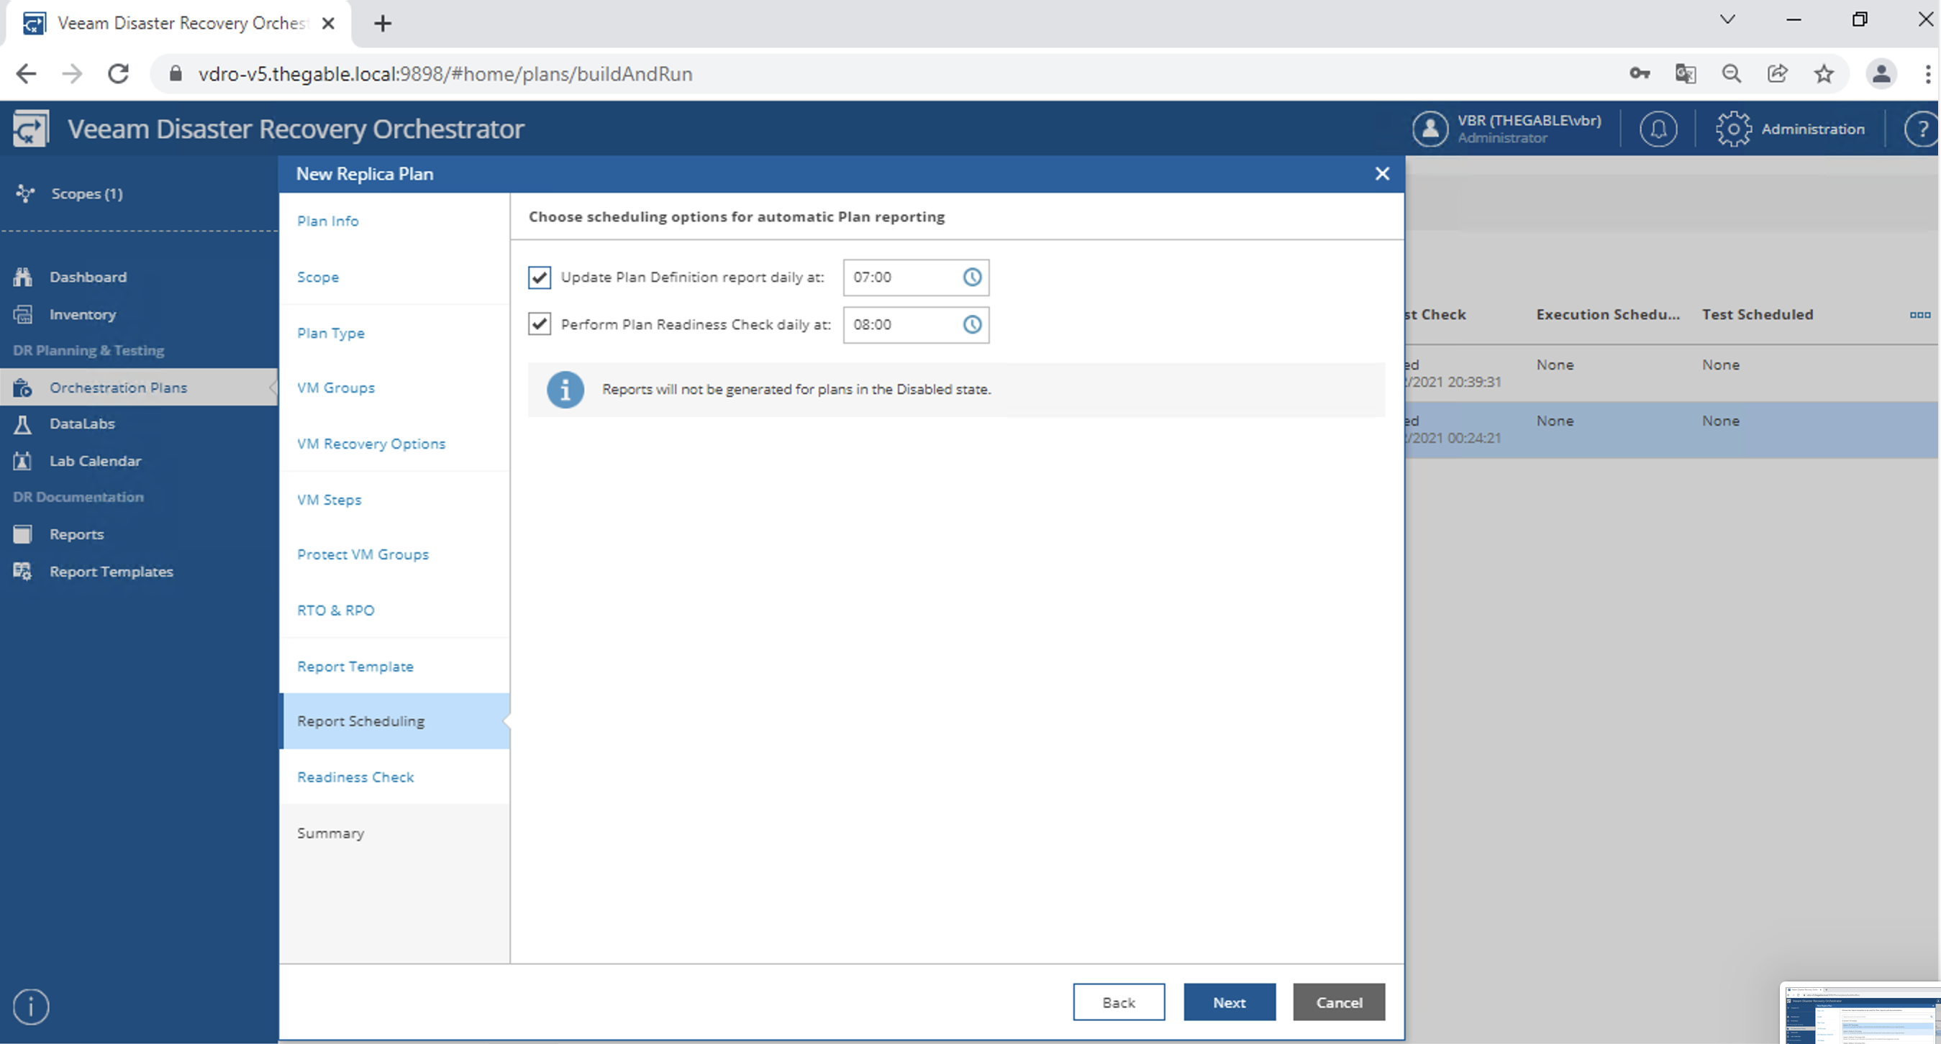Screen dimensions: 1941x1044
Task: Click the Next button
Action: [x=1229, y=1002]
